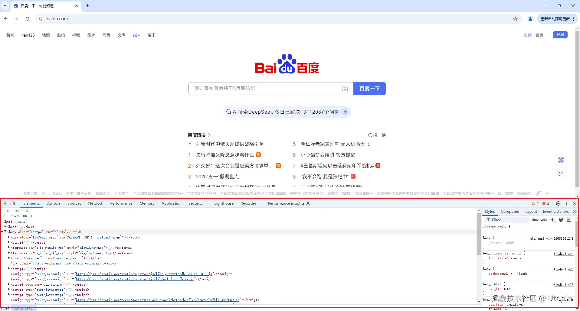Toggle the computed styles sidebar icon
The height and width of the screenshot is (311, 580).
click(x=569, y=220)
